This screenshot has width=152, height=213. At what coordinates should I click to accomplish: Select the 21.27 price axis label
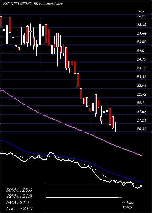(142, 120)
